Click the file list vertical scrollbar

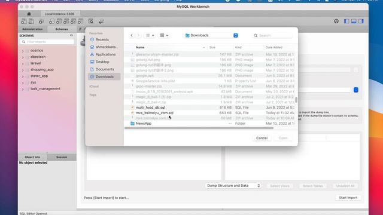click(296, 100)
